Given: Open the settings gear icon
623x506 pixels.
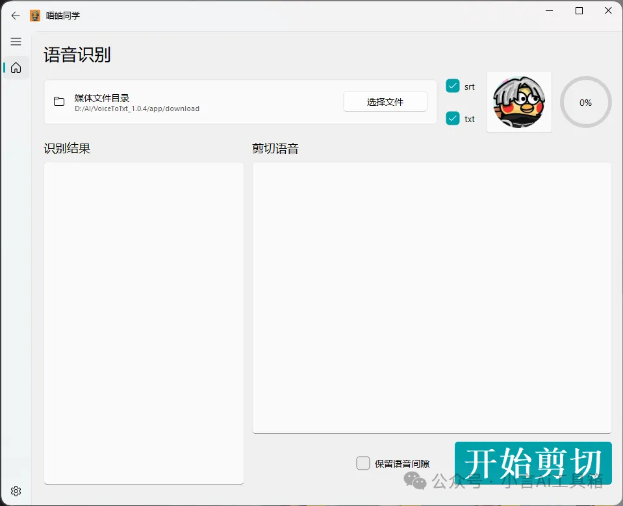Looking at the screenshot, I should pyautogui.click(x=16, y=491).
